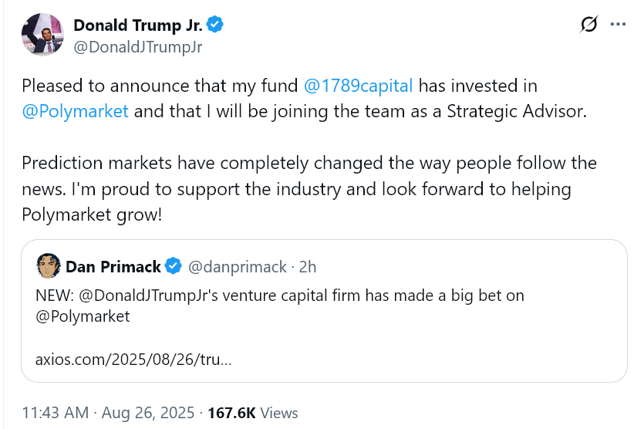Open the Grok explain-post icon
The image size is (644, 429).
[588, 25]
